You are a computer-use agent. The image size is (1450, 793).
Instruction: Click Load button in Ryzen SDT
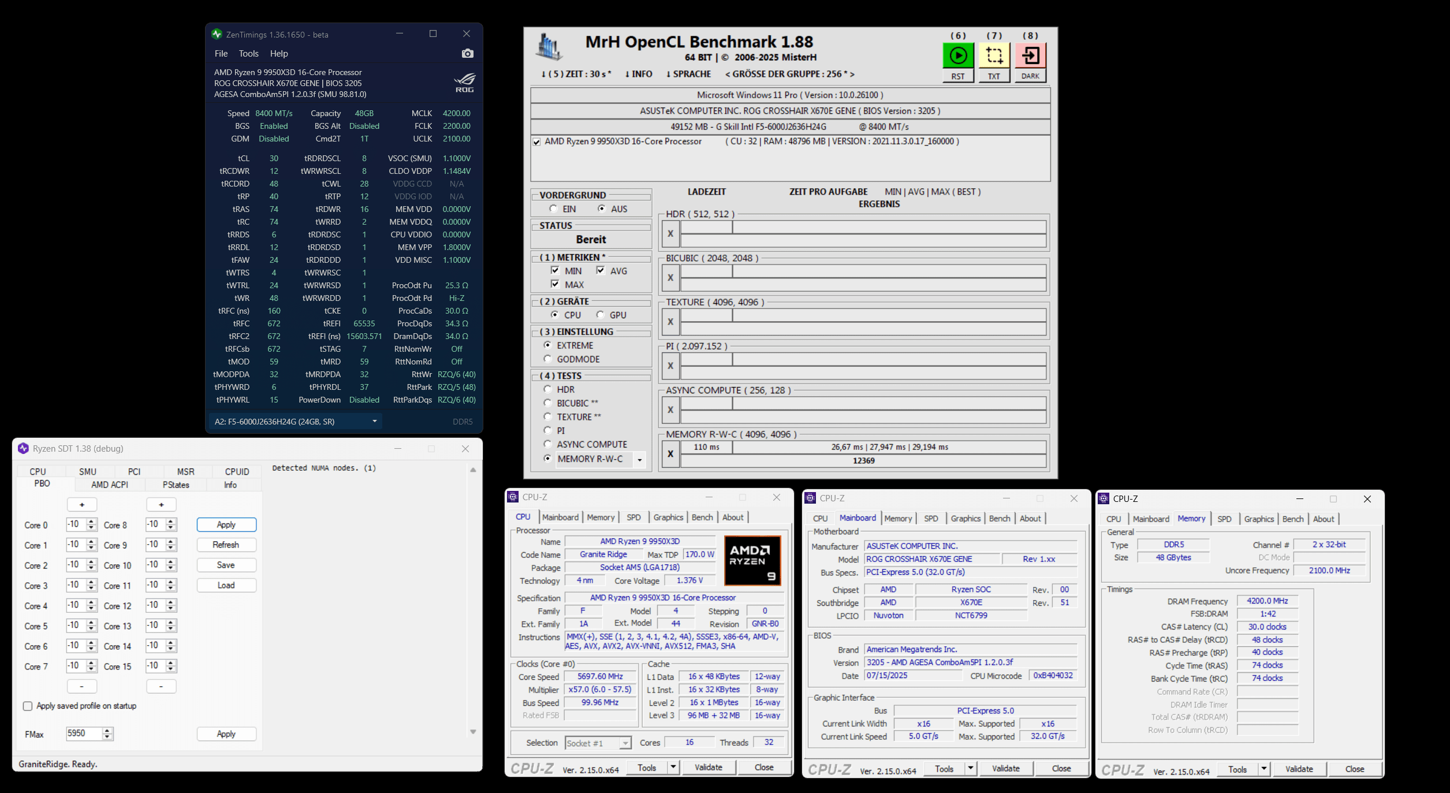coord(226,585)
